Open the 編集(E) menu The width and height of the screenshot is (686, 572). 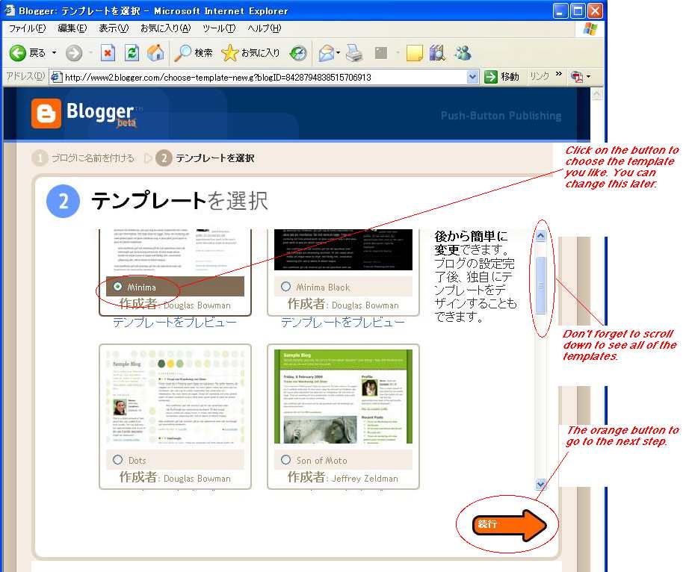pos(72,28)
